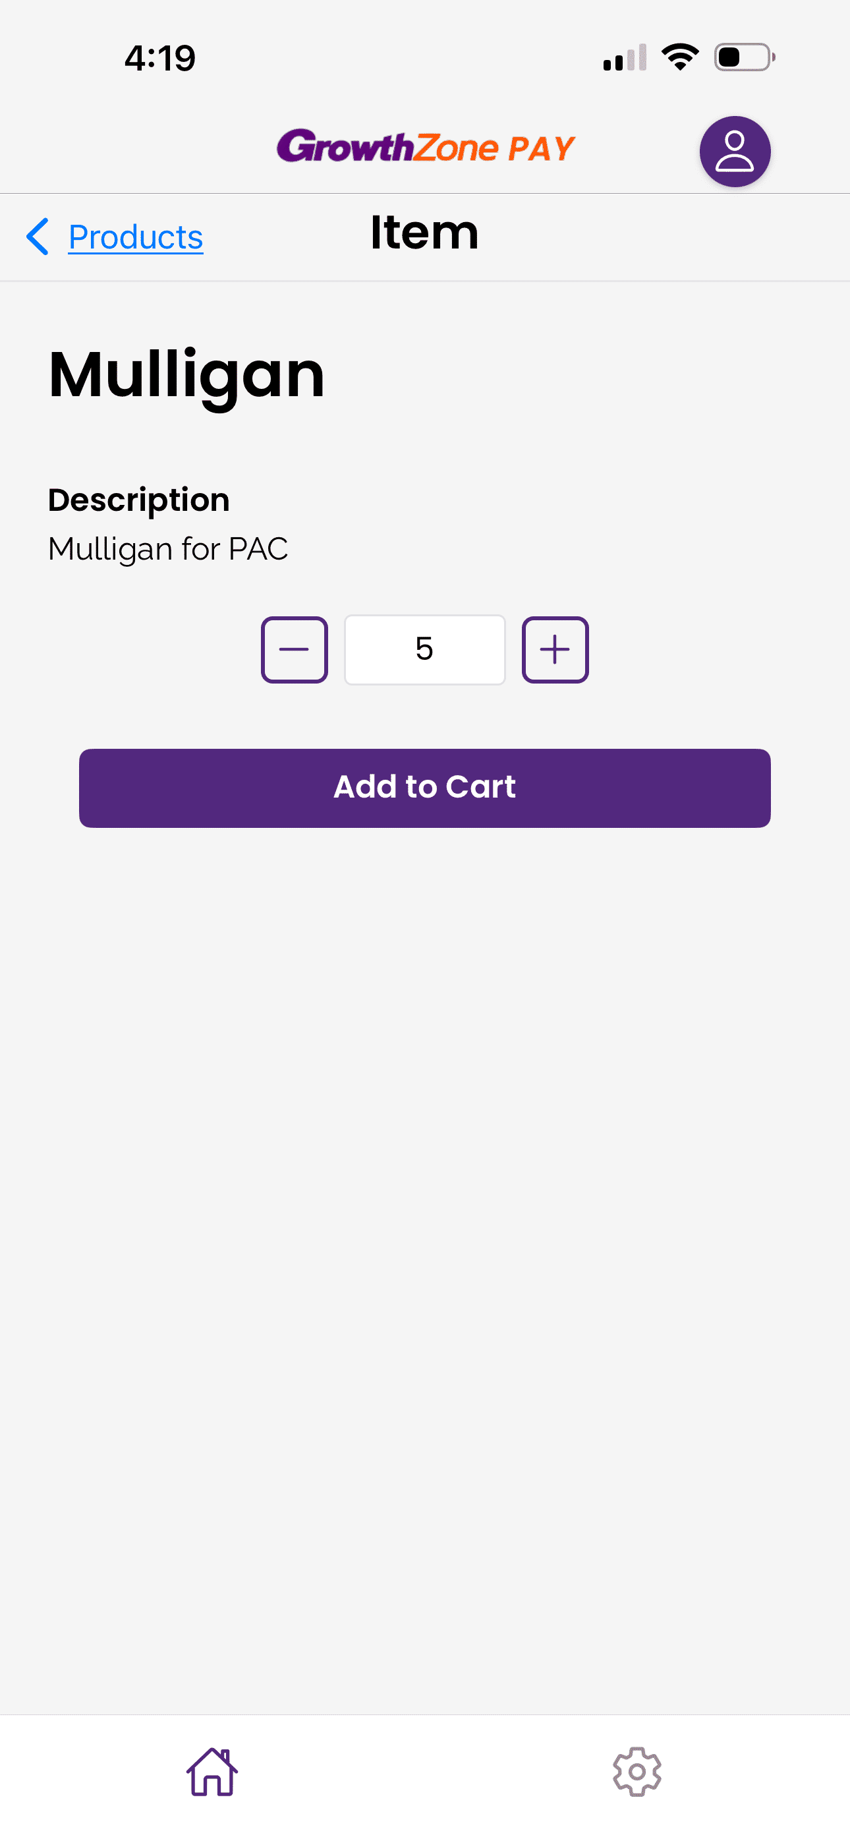850x1843 pixels.
Task: Tap the Item page title
Action: tap(424, 232)
